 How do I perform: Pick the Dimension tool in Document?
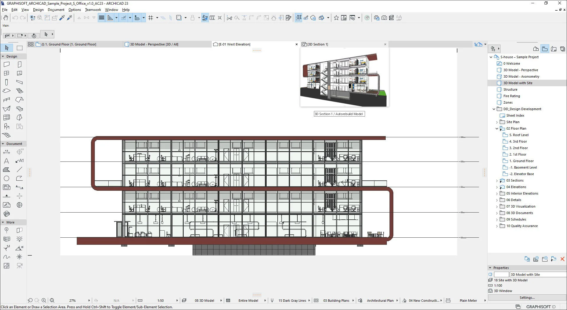click(6, 152)
